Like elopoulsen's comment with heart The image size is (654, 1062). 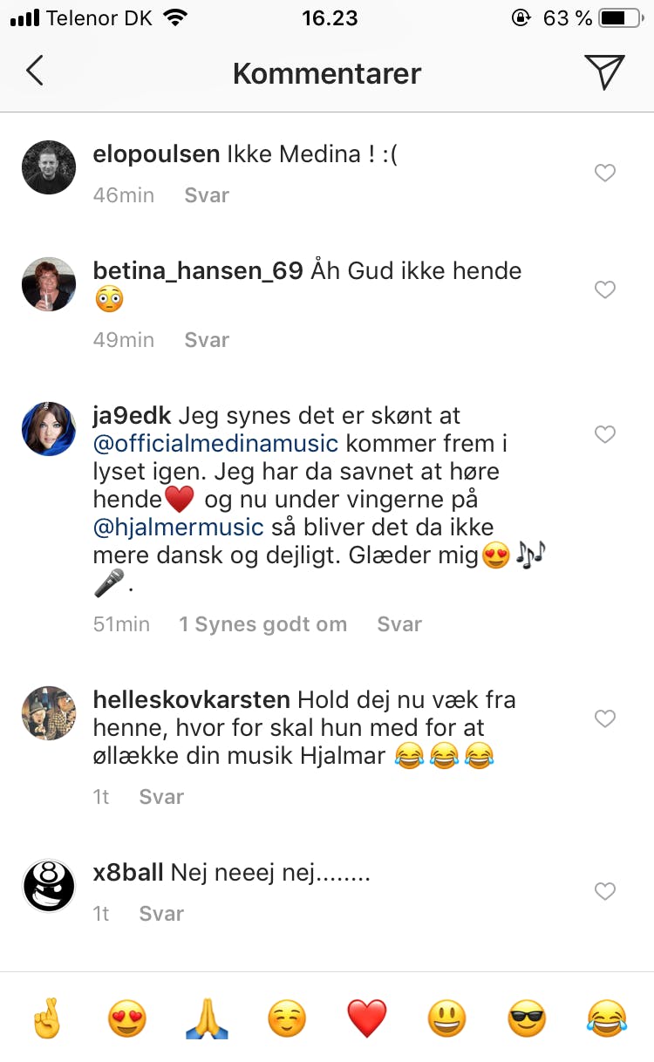[x=605, y=174]
